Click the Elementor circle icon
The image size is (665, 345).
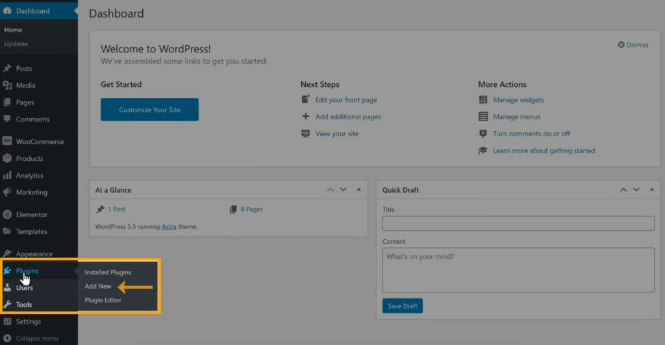(7, 215)
